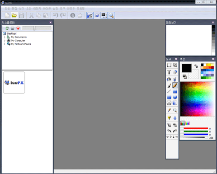Toggle the checkered image view toolbar button
The width and height of the screenshot is (217, 174).
coord(90,15)
